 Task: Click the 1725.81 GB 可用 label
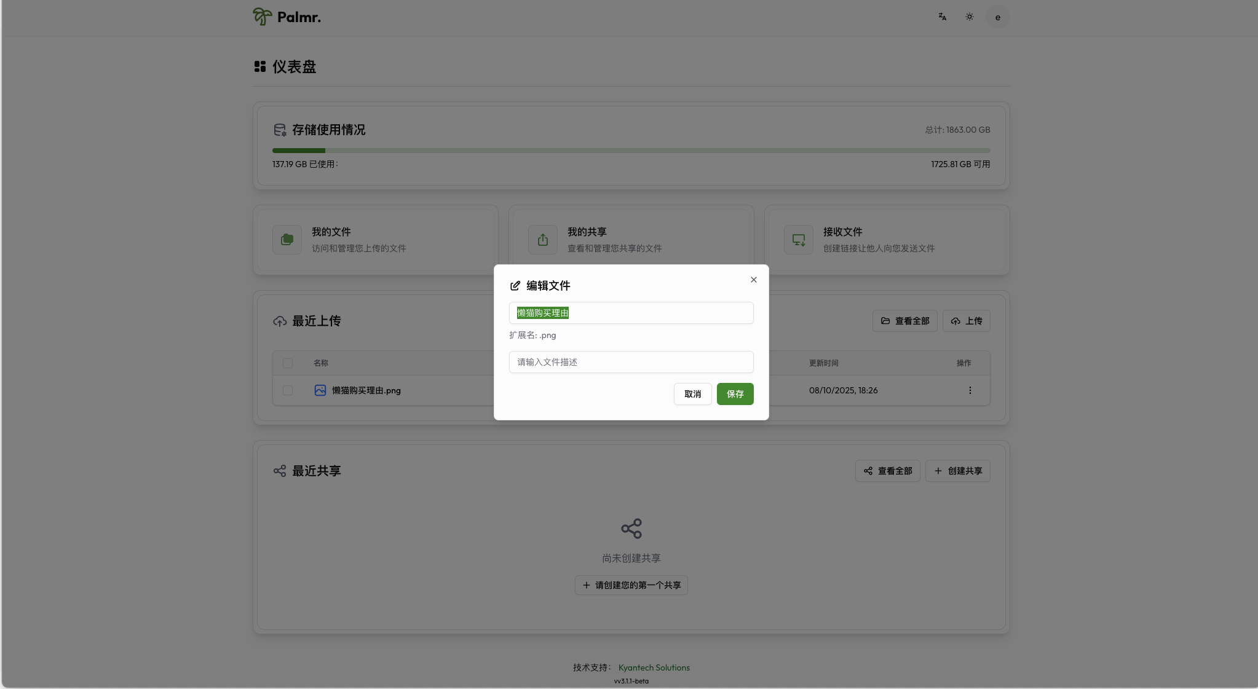(x=960, y=164)
